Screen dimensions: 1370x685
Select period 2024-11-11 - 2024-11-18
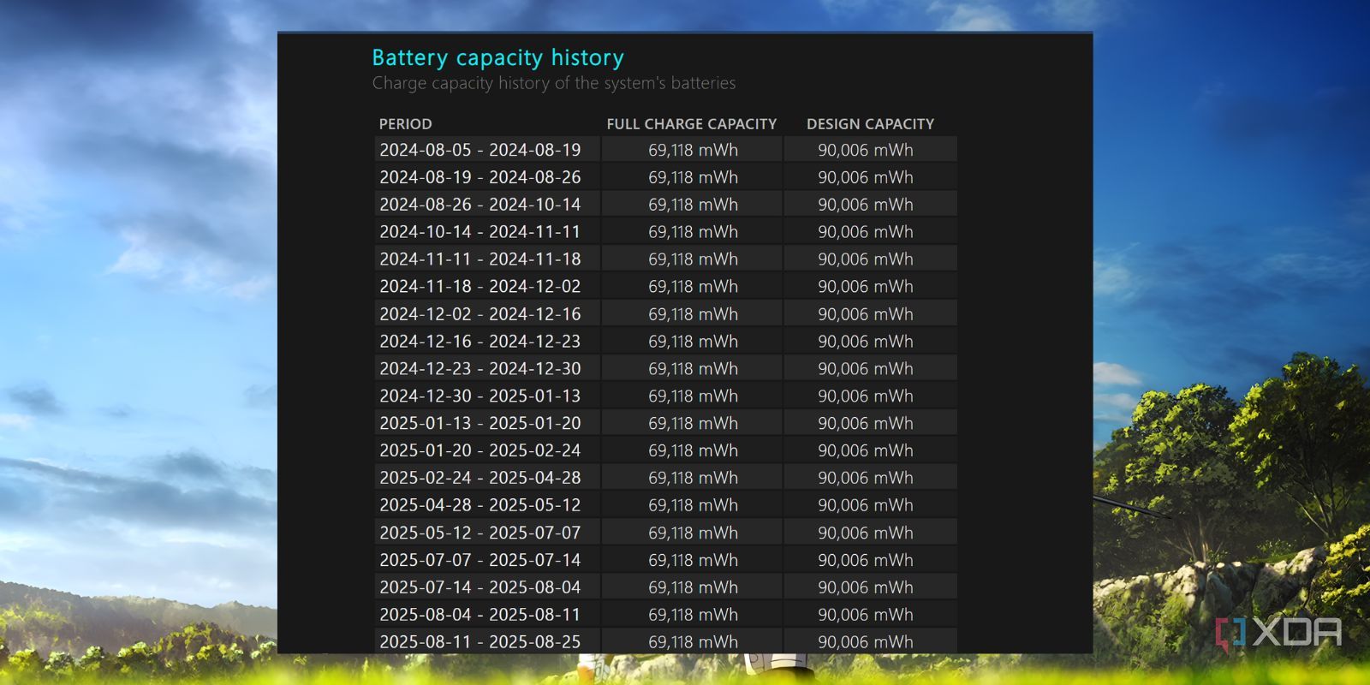(480, 259)
